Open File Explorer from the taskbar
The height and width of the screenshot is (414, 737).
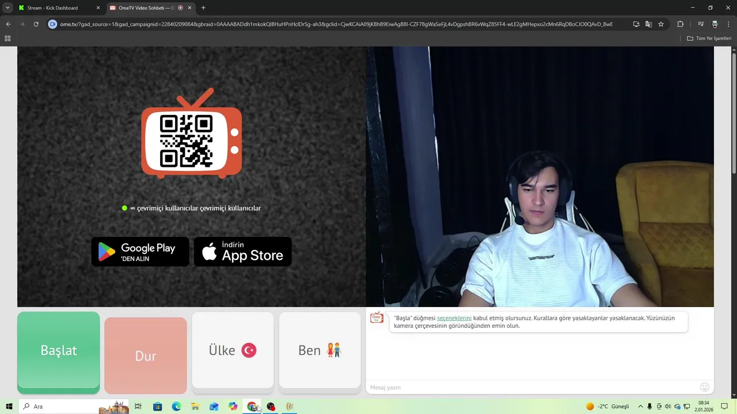click(195, 407)
